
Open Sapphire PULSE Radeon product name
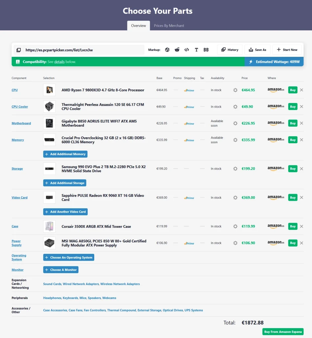(x=103, y=197)
